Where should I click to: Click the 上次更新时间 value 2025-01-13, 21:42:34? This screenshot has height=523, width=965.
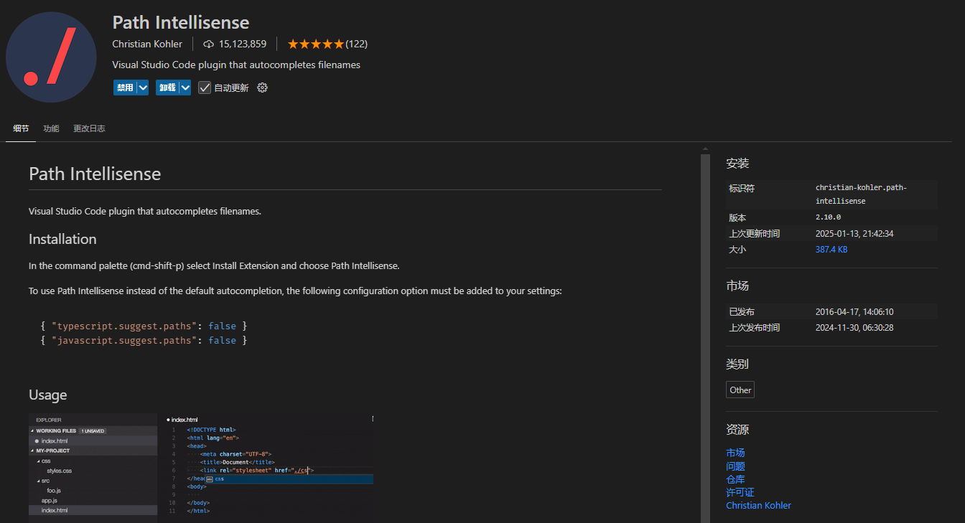pyautogui.click(x=854, y=233)
